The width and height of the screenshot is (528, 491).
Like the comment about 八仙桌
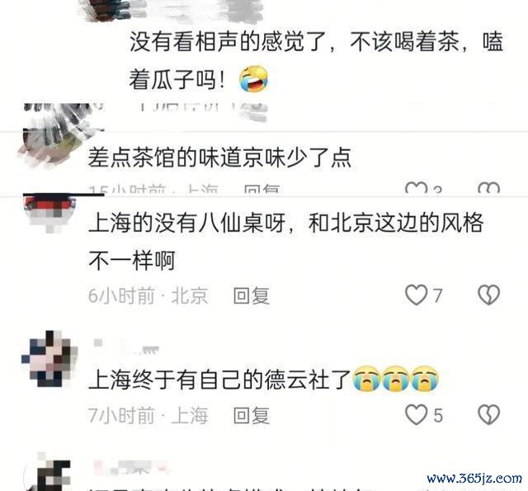pyautogui.click(x=416, y=295)
